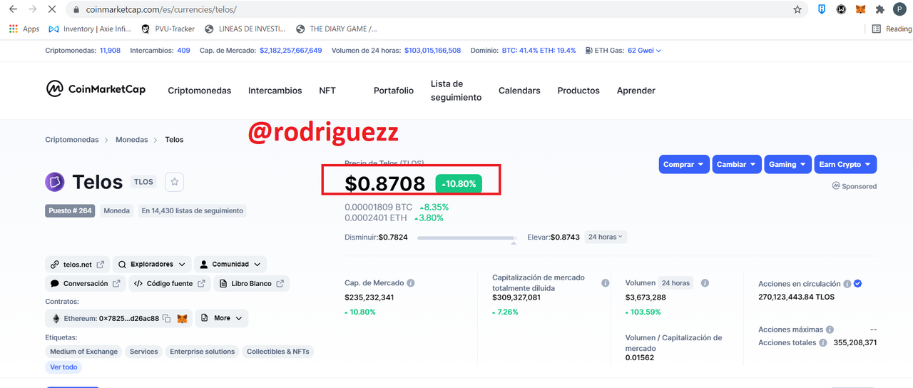
Task: Open Productos nav menu
Action: click(578, 91)
